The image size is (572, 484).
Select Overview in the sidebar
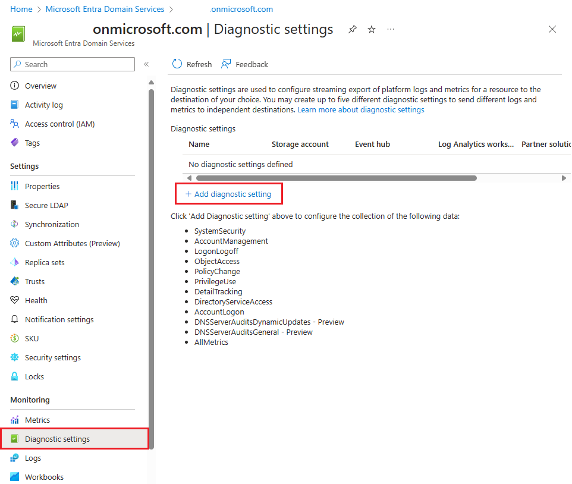(40, 86)
